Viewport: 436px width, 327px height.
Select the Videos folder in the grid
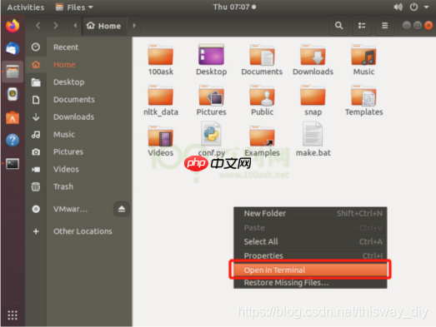click(161, 141)
